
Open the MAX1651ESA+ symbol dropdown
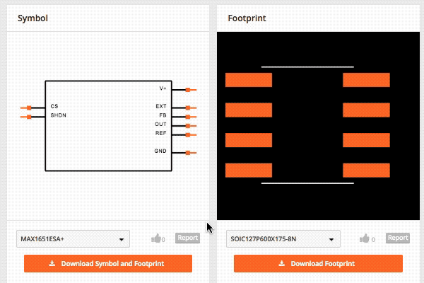tap(73, 239)
